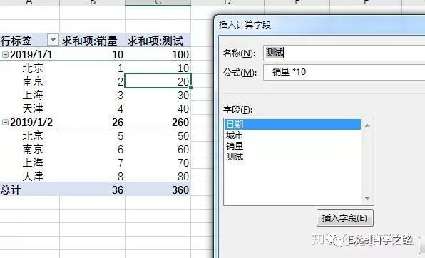
Task: Select the cell with value 50
Action: pos(158,136)
